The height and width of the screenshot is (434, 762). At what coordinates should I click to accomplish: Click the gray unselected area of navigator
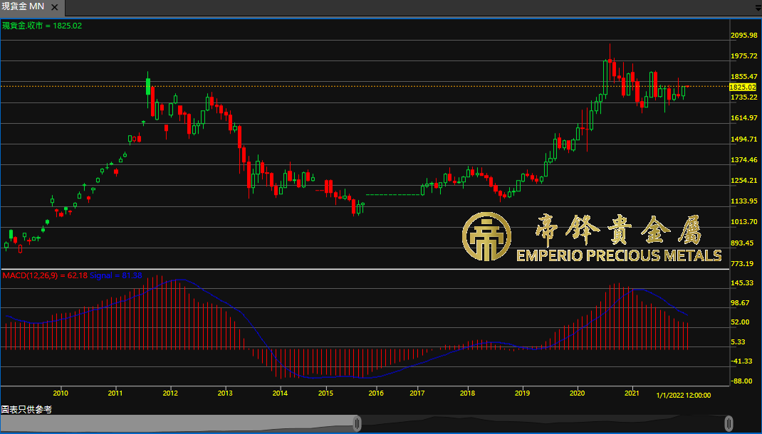pyautogui.click(x=177, y=423)
